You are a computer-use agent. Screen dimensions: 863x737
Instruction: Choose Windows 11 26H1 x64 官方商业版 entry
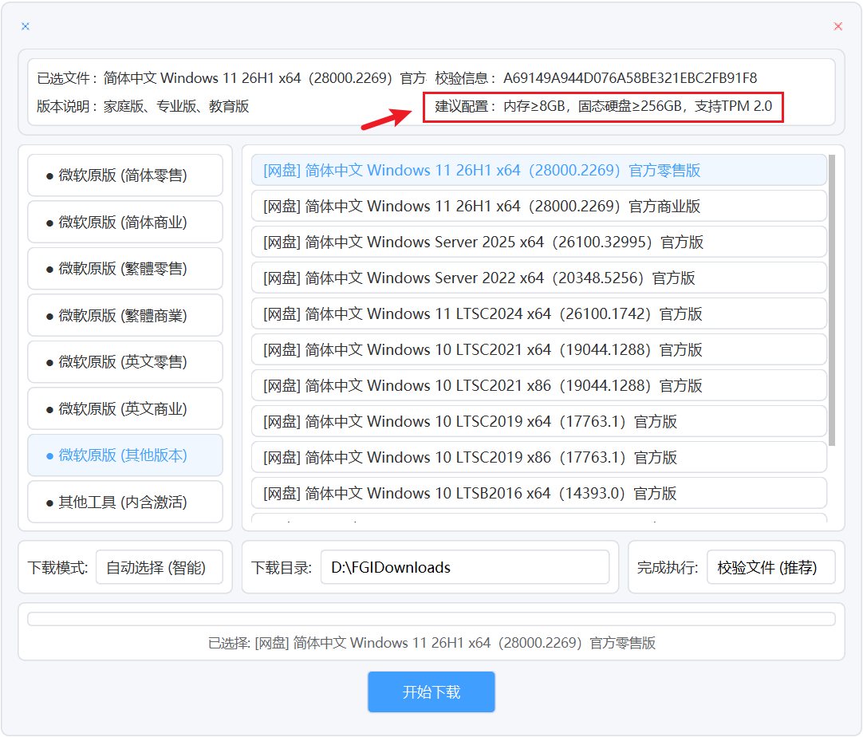539,207
